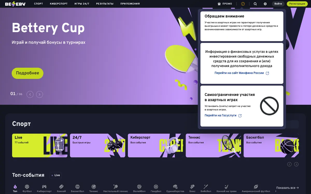Viewport: 311px width, 194px height.
Task: Open the Live 77 событий card
Action: click(x=40, y=145)
